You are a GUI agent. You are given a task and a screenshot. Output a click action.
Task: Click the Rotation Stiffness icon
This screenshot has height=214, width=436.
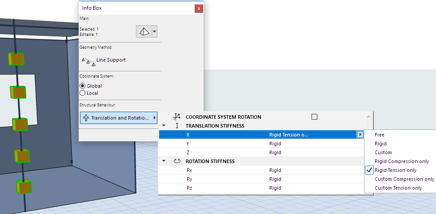(x=177, y=161)
